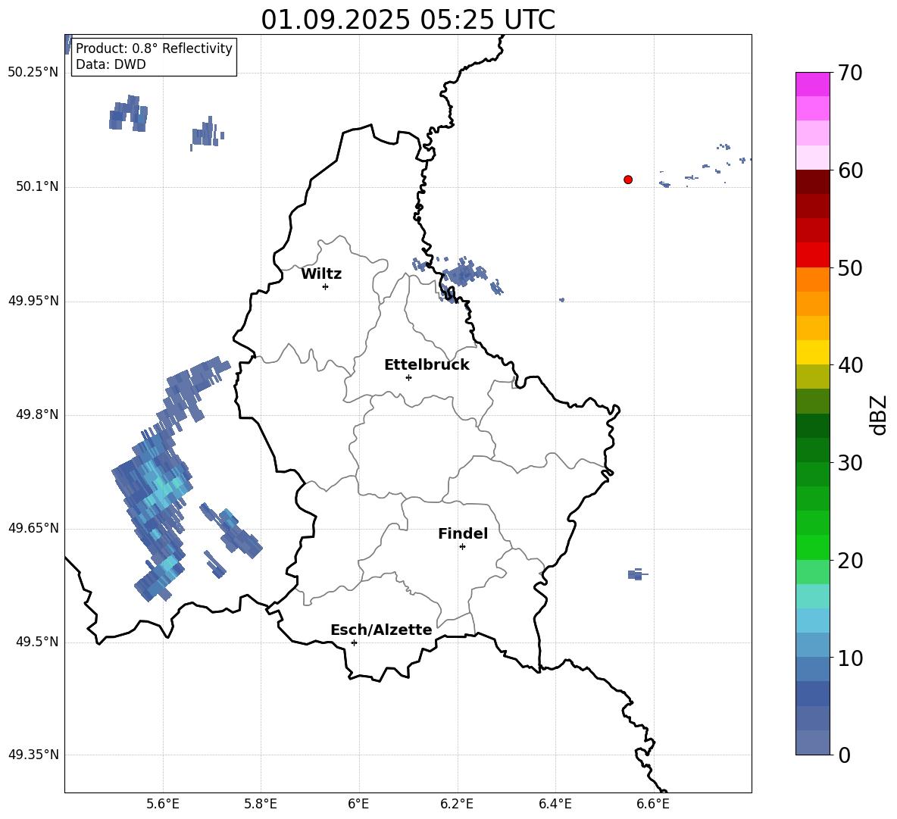Click the 30 tick label on colorbar
Screen dimensions: 897x819
[x=849, y=463]
